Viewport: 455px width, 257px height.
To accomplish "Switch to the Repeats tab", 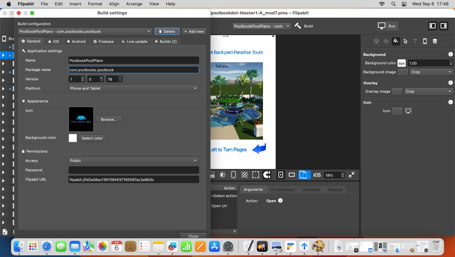I will click(x=335, y=190).
